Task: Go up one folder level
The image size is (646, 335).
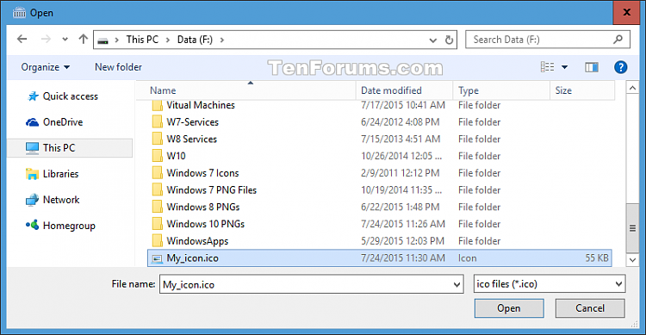Action: (84, 39)
